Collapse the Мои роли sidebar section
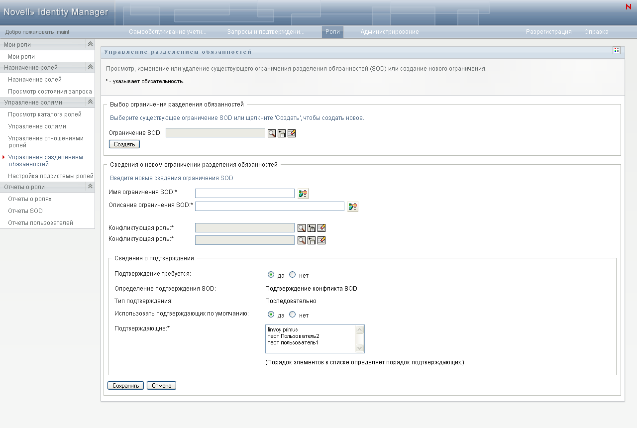637x428 pixels. coord(90,44)
